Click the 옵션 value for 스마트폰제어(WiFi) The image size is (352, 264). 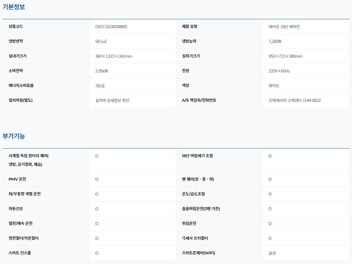click(272, 253)
